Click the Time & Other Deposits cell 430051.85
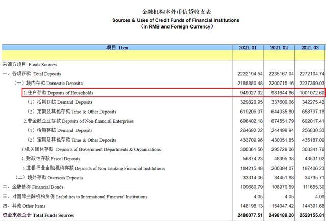 pyautogui.click(x=283, y=140)
